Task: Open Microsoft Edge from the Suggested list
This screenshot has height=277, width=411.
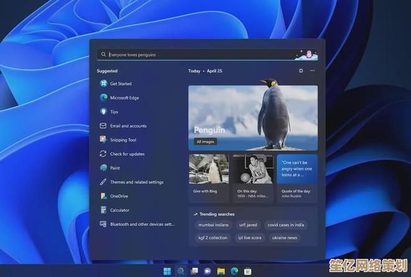Action: coord(124,98)
